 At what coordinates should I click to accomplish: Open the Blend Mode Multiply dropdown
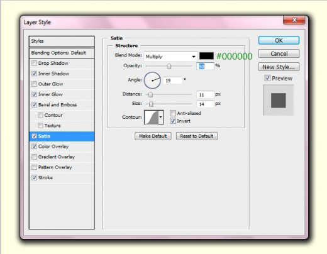click(170, 57)
